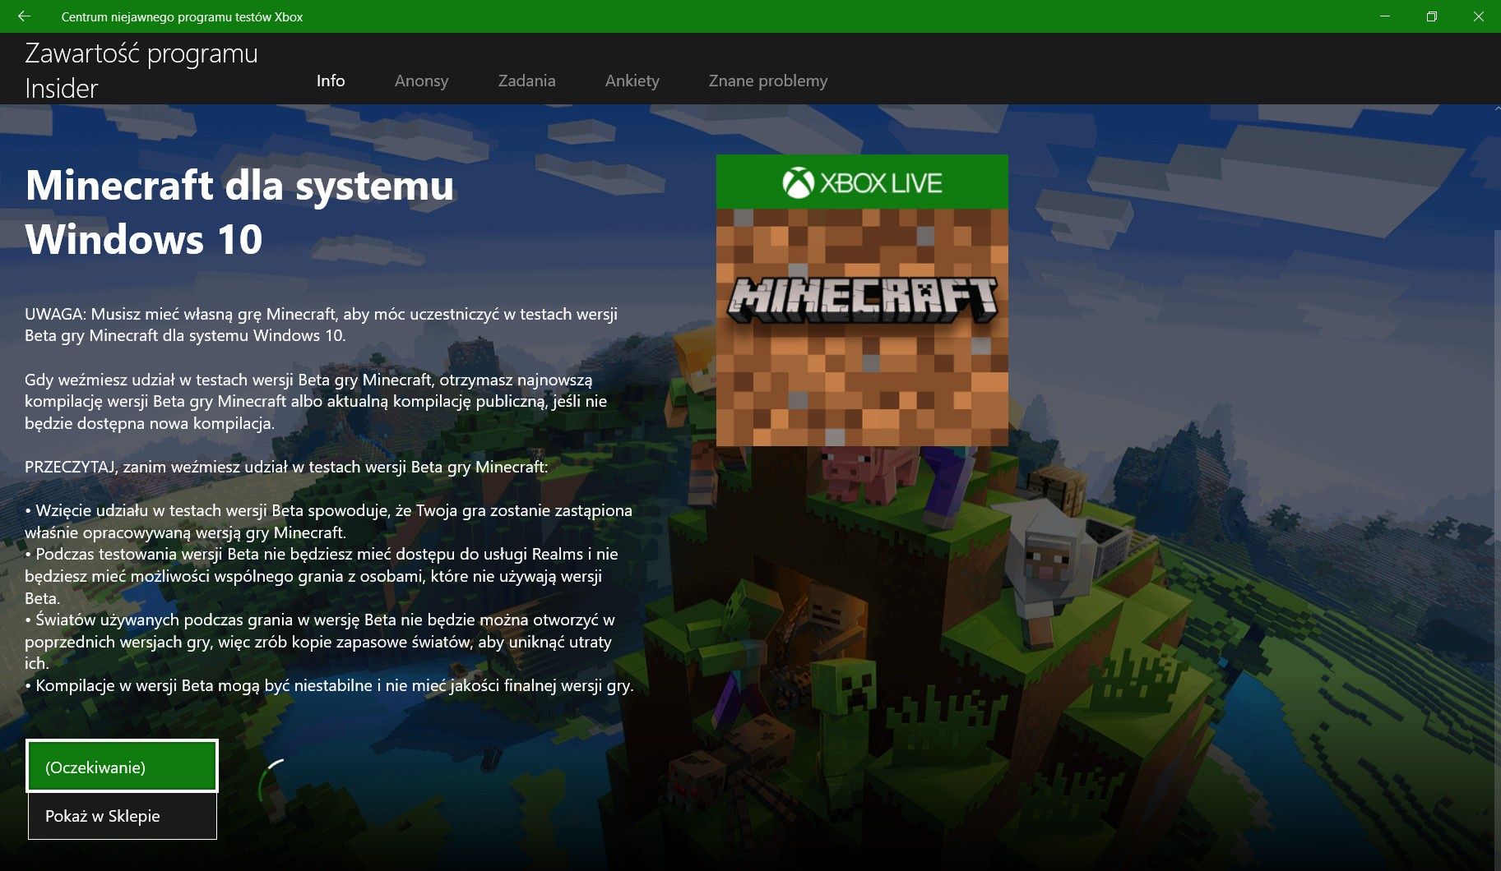Click the Xbox Live logo banner
Viewport: 1501px width, 871px height.
pos(862,182)
